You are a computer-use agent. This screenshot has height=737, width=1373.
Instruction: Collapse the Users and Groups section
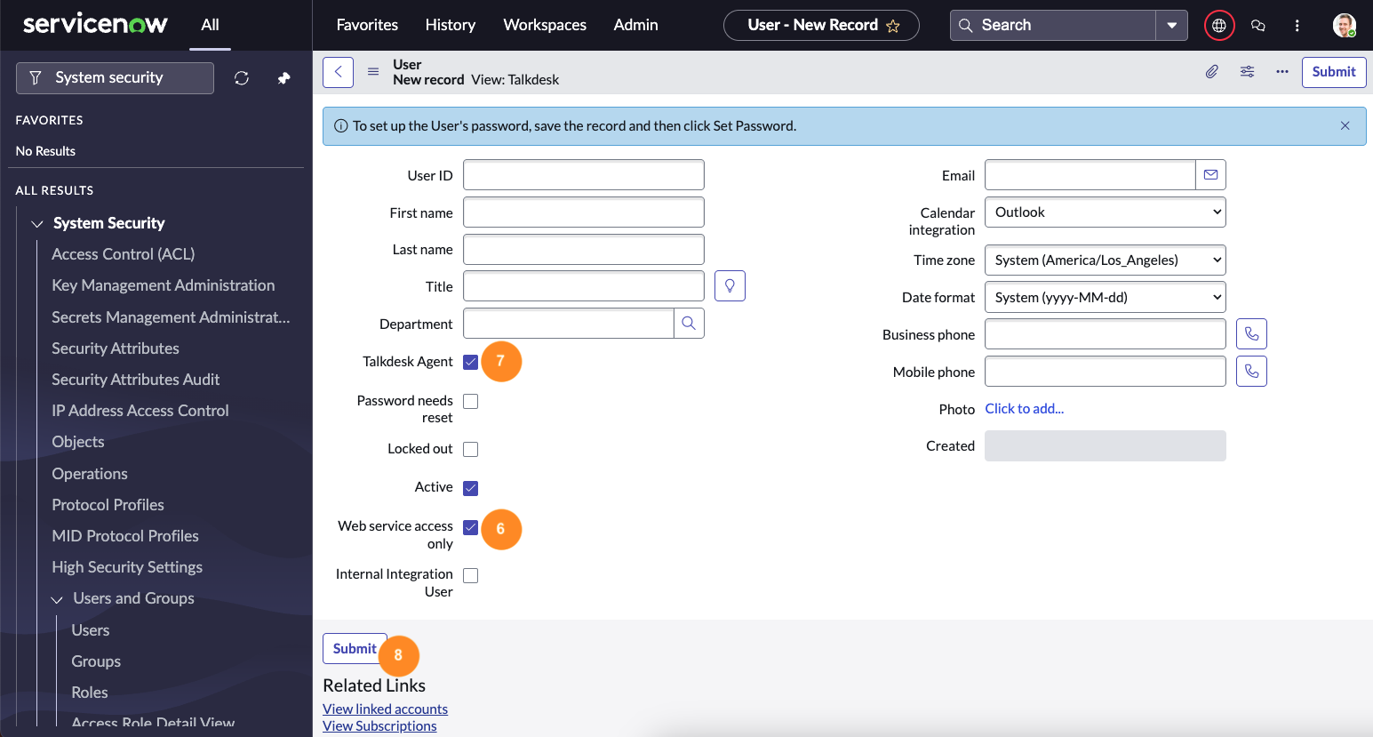[x=57, y=599]
